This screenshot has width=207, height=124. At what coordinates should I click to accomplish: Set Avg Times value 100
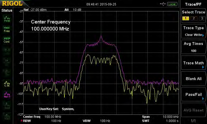193,47
